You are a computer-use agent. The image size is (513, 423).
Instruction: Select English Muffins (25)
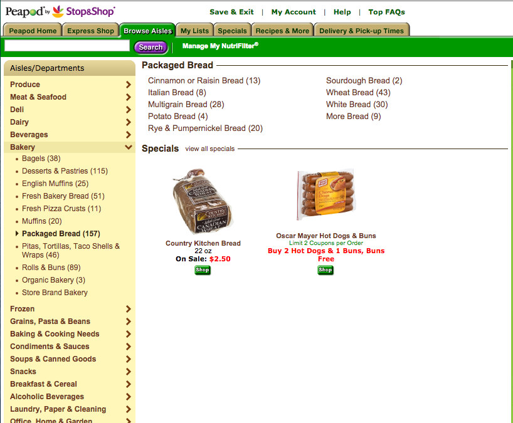point(55,184)
